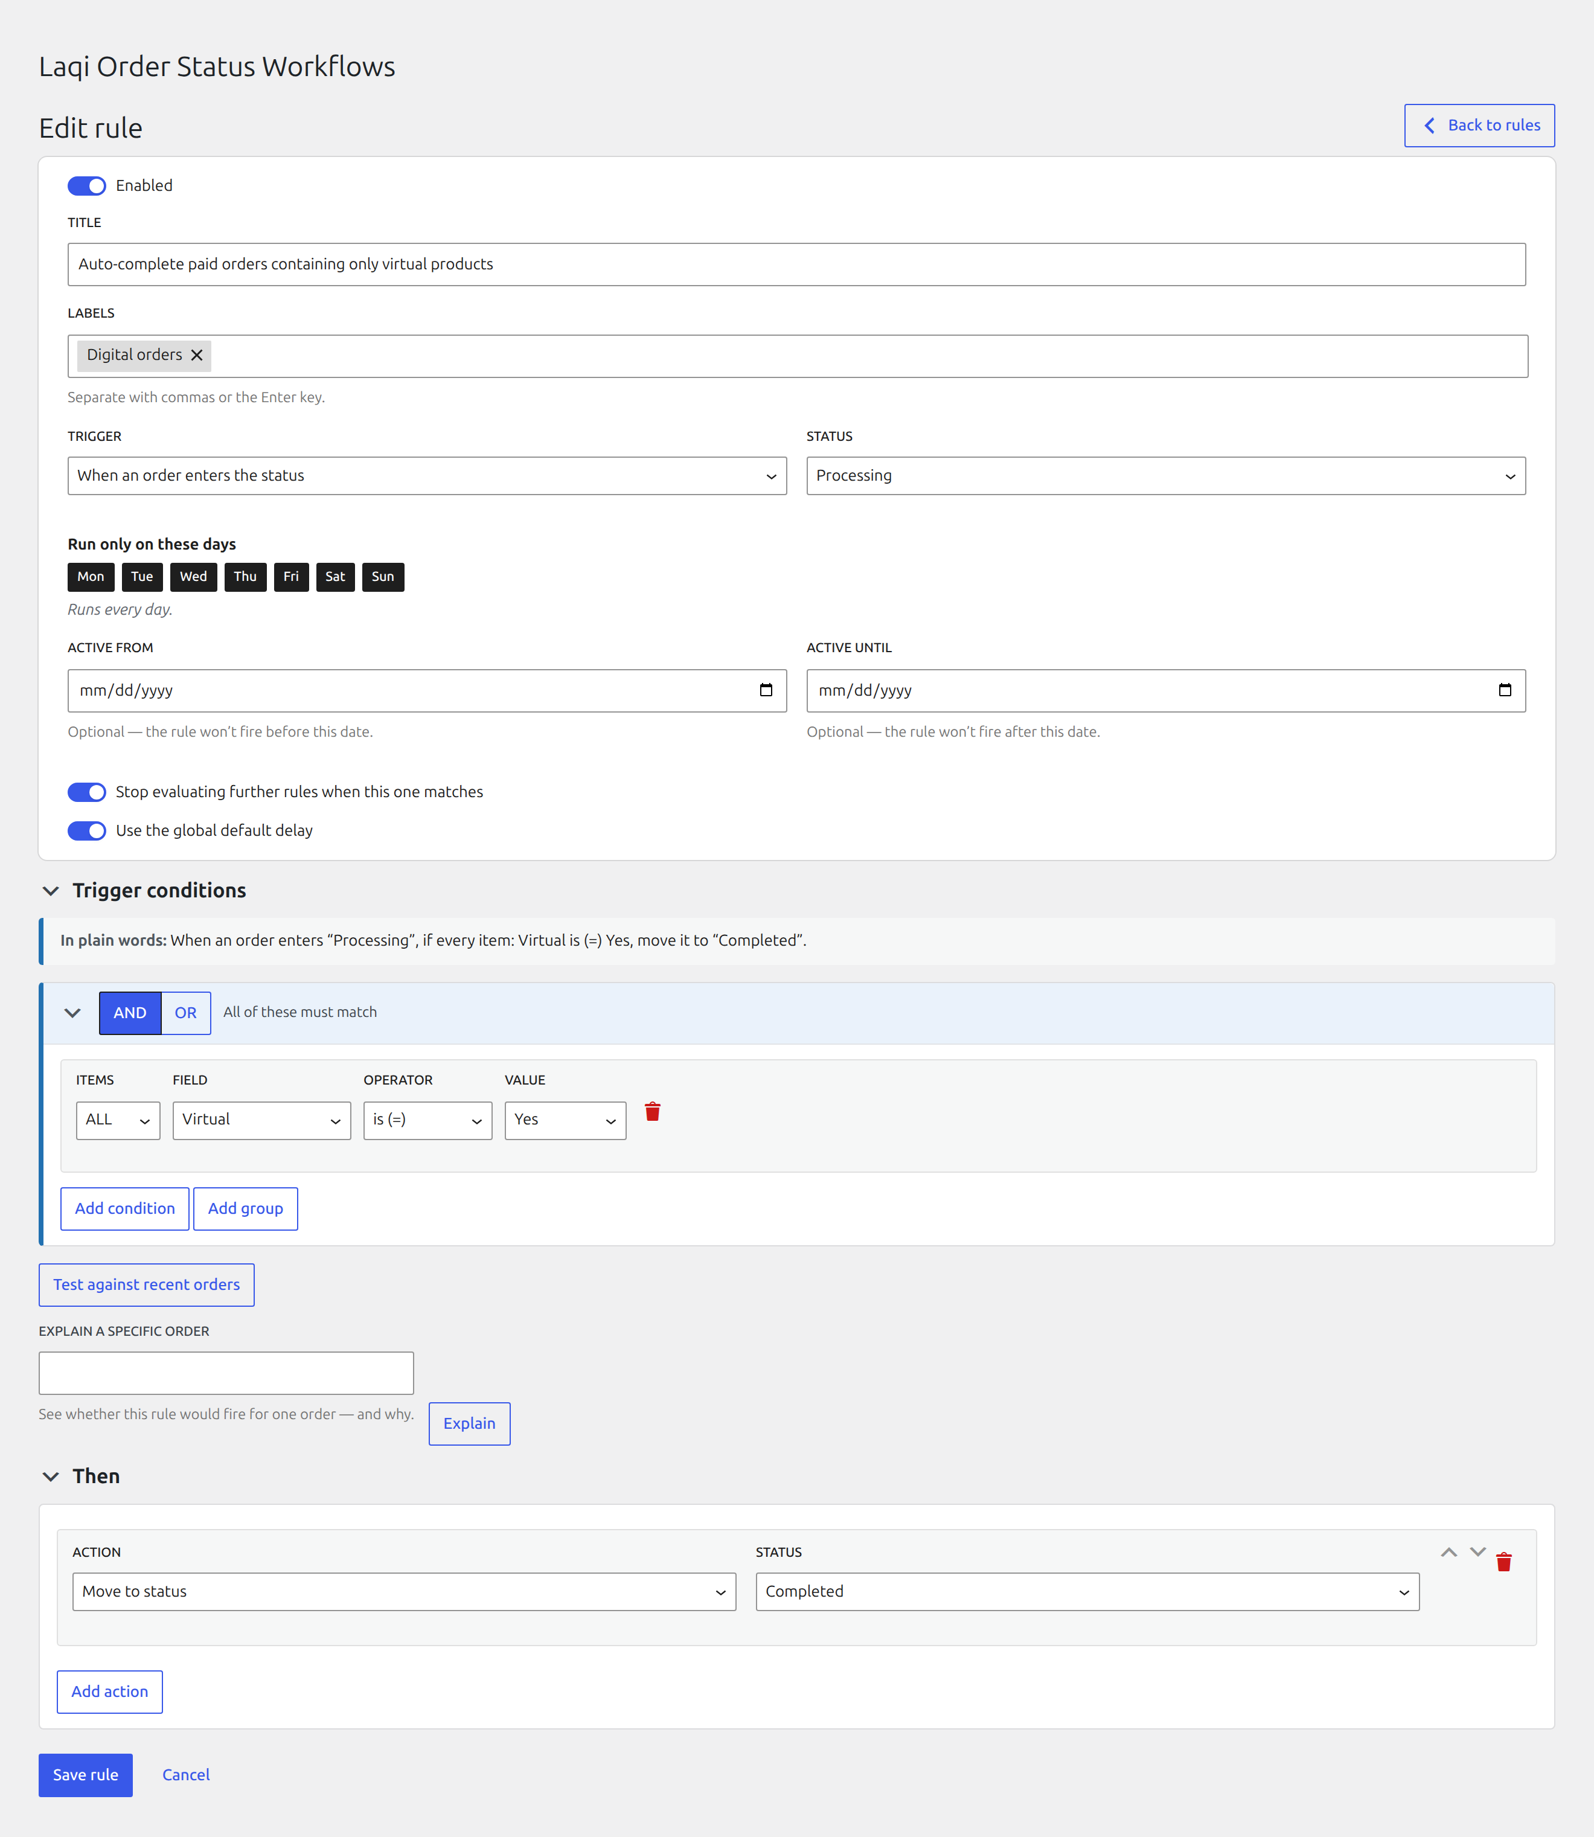
Task: Toggle the Enabled switch
Action: (87, 186)
